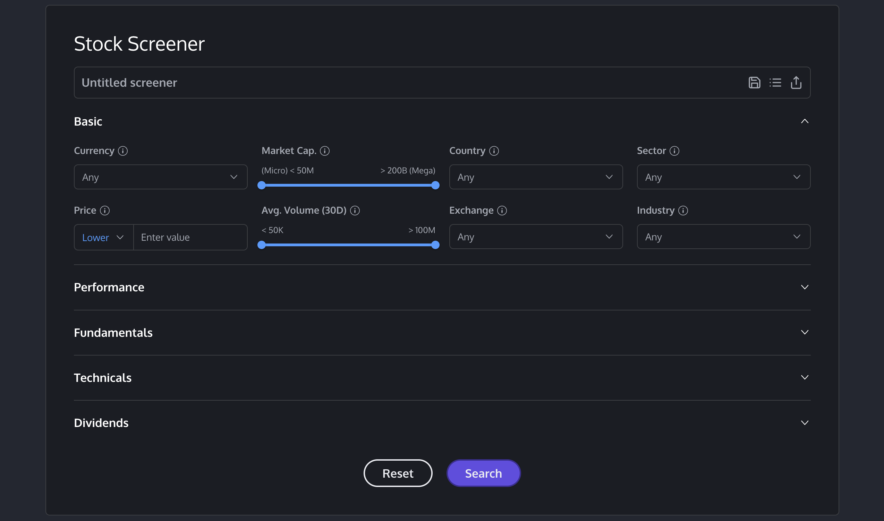This screenshot has width=884, height=521.
Task: Expand the Fundamentals section
Action: [x=805, y=332]
